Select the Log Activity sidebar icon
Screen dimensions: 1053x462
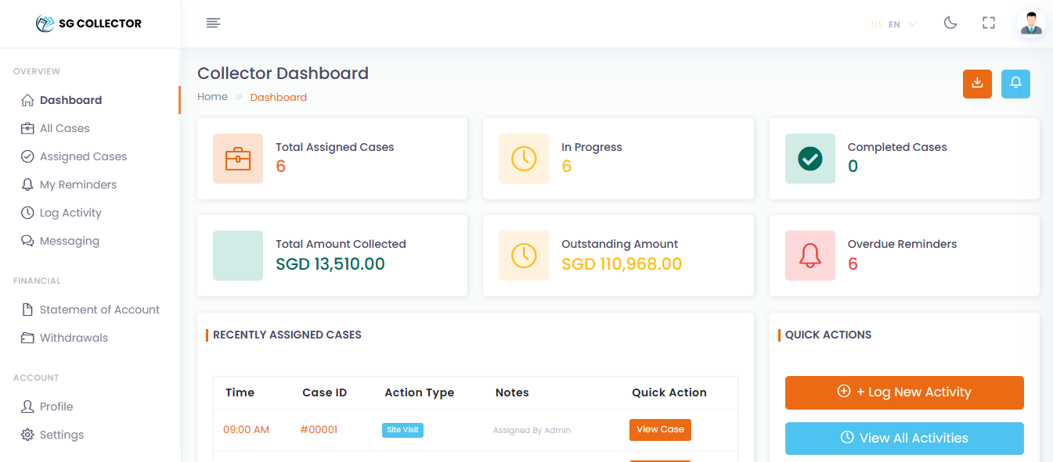tap(27, 212)
